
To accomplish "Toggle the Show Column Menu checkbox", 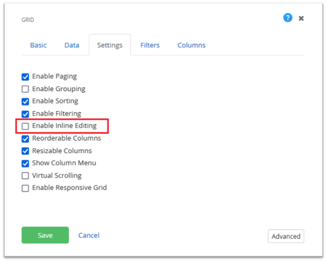I will (25, 163).
